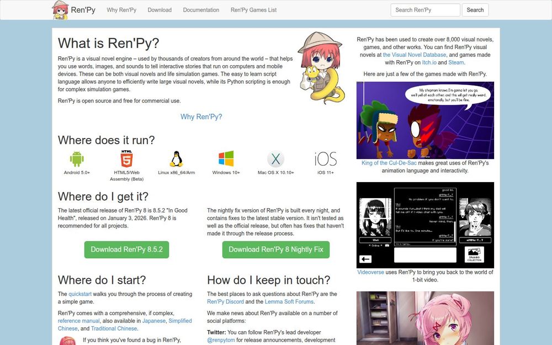
Task: Open the Japanese manual link
Action: [154, 321]
